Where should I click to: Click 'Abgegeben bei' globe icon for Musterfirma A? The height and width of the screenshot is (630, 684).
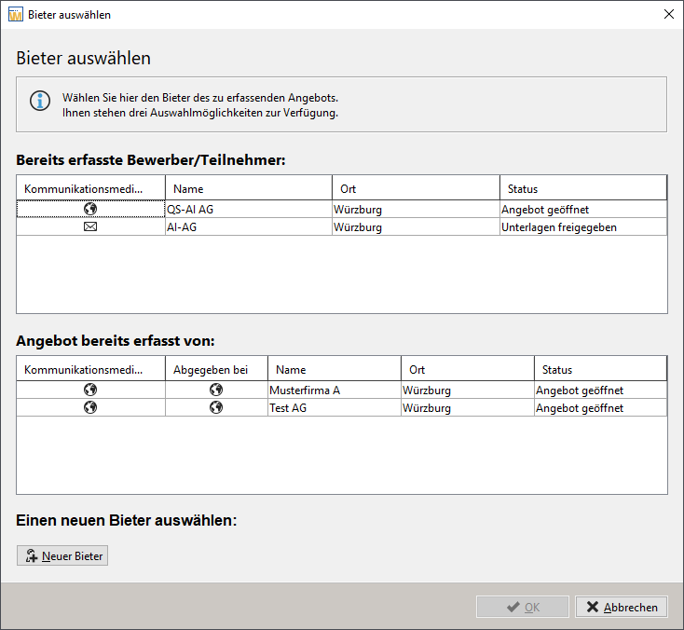coord(216,390)
